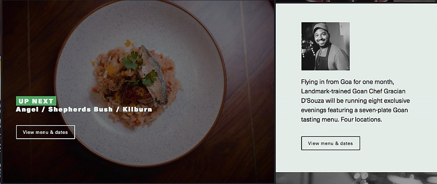Image resolution: width=437 pixels, height=184 pixels.
Task: Select Kilburn in the locations heading
Action: 137,109
